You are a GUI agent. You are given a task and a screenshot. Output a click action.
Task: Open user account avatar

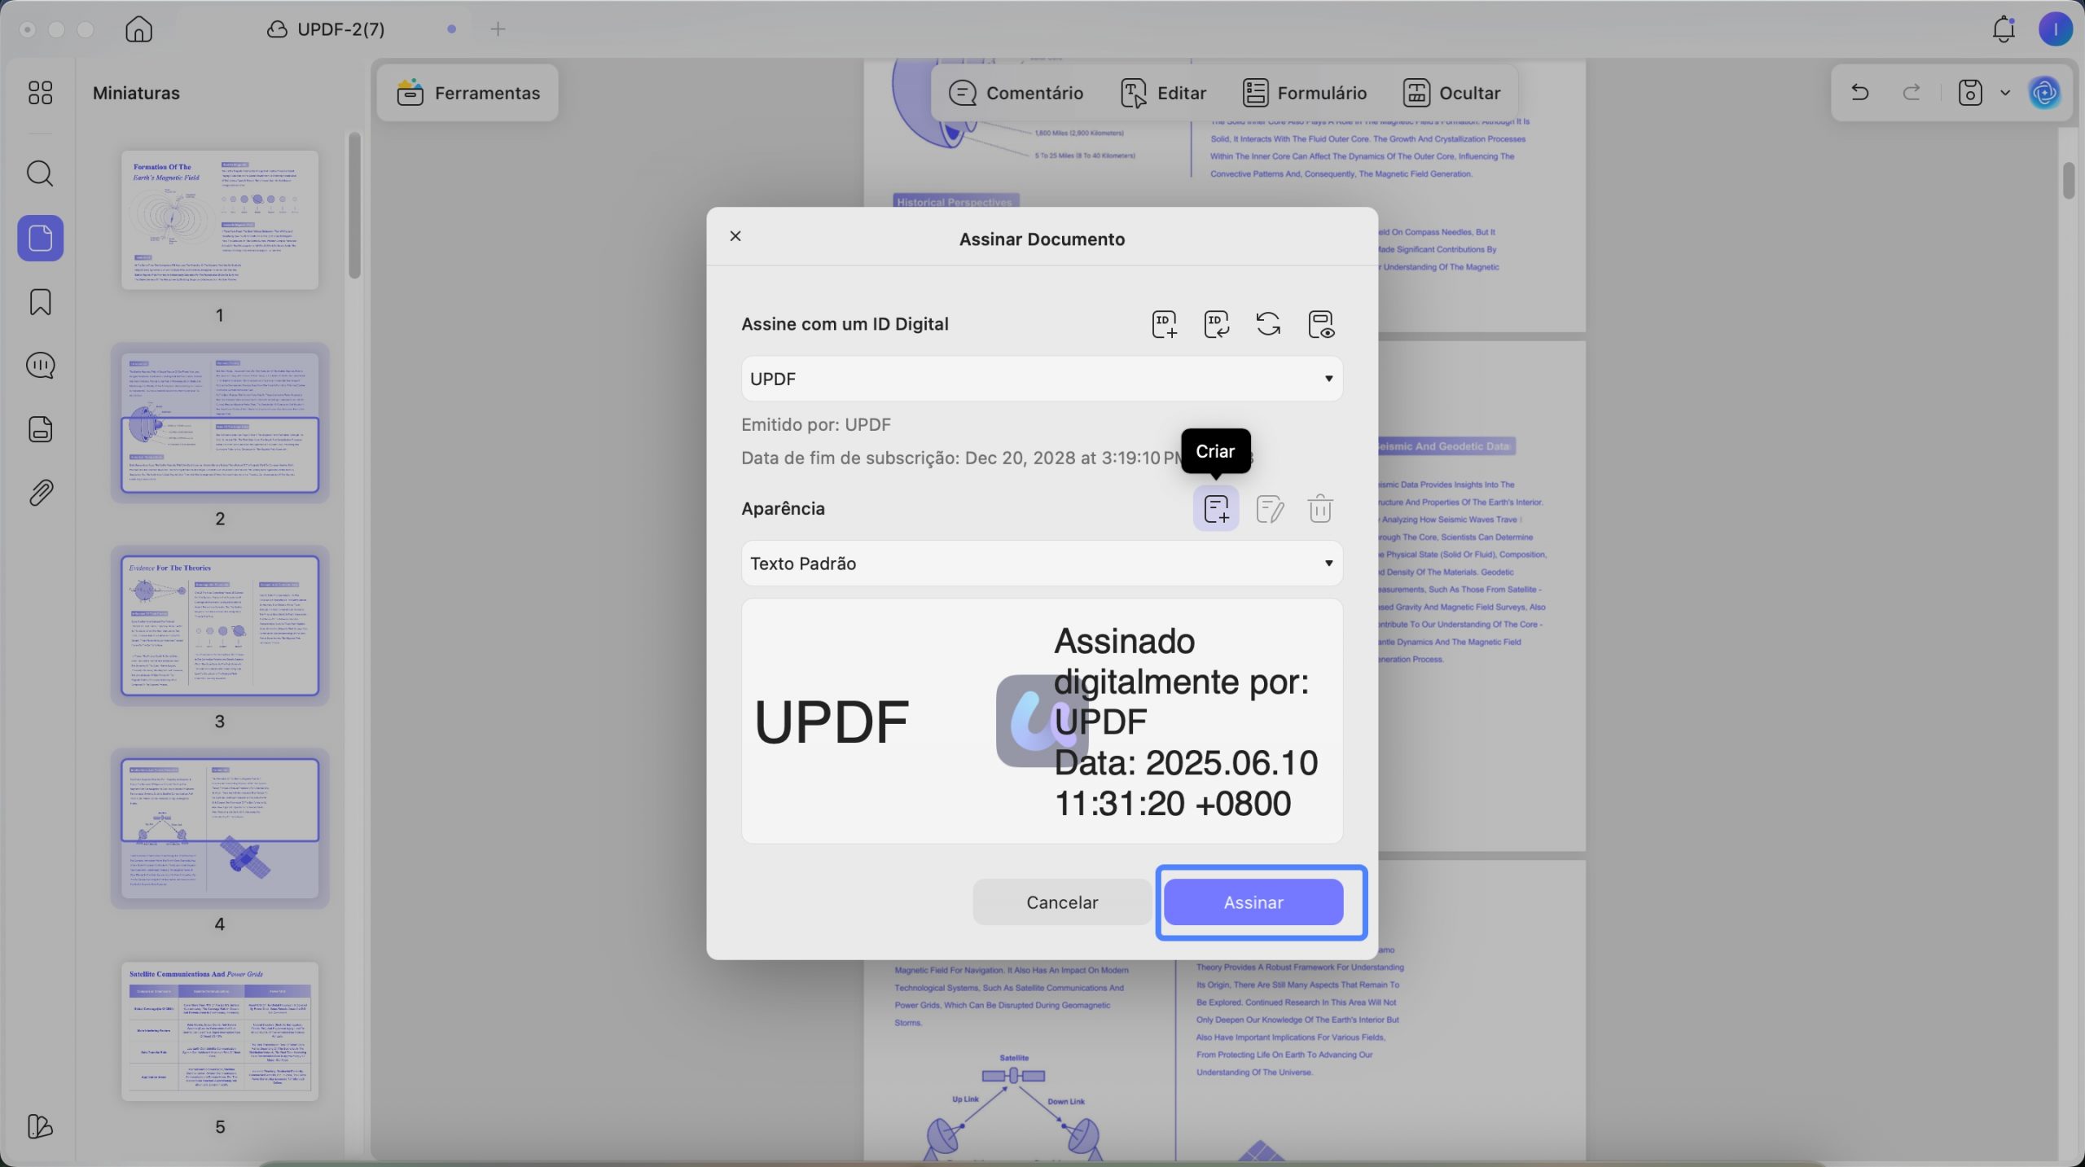[x=2055, y=29]
